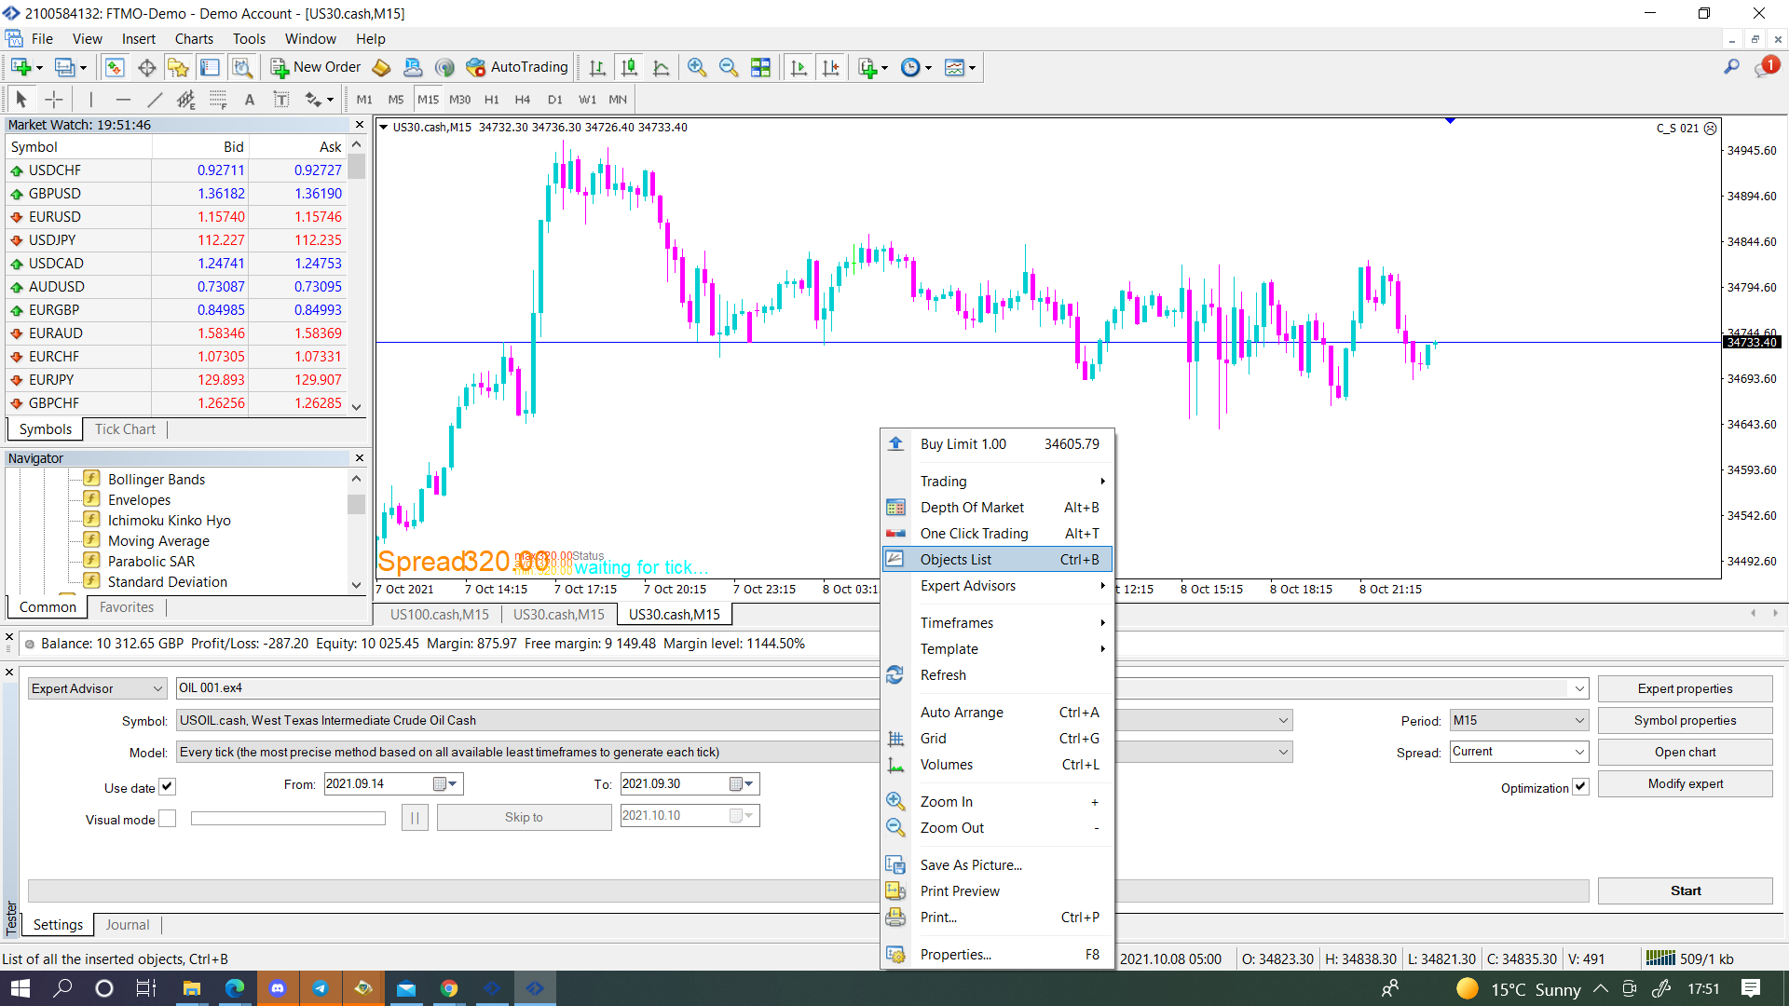Toggle the Data Window crosshair icon
The image size is (1789, 1006).
(x=146, y=67)
